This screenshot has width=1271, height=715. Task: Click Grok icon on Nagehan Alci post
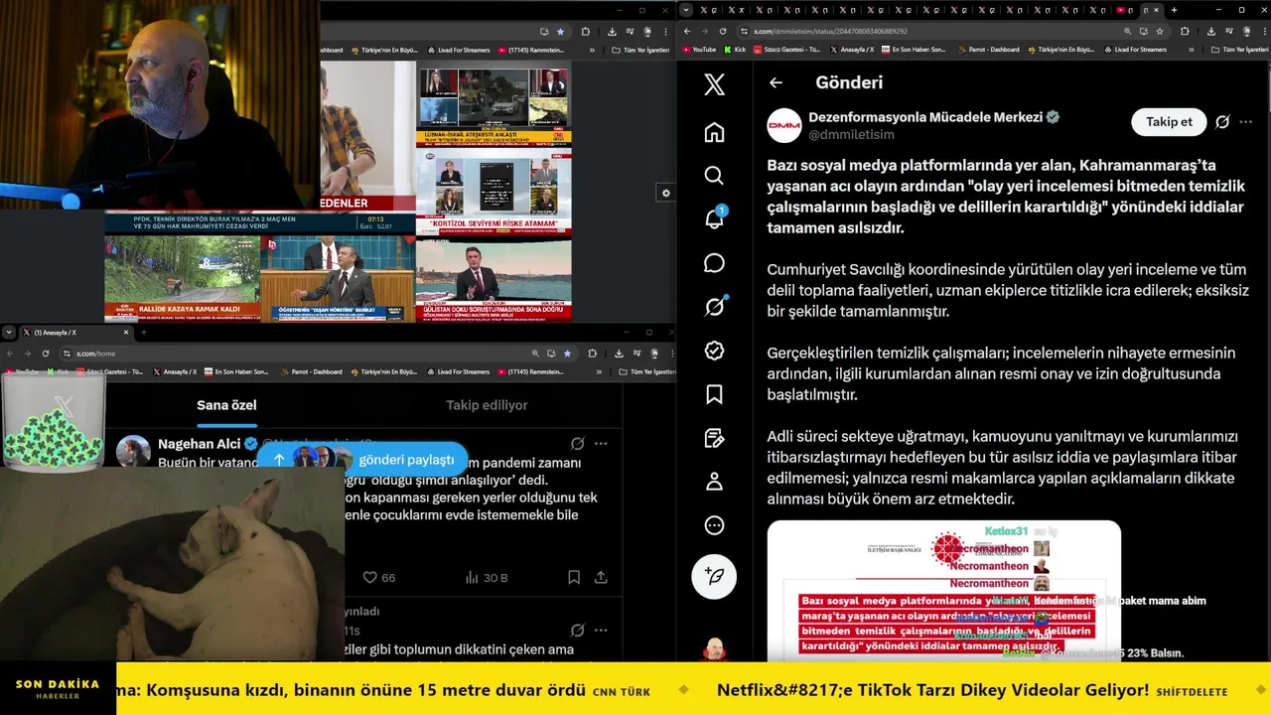click(577, 444)
